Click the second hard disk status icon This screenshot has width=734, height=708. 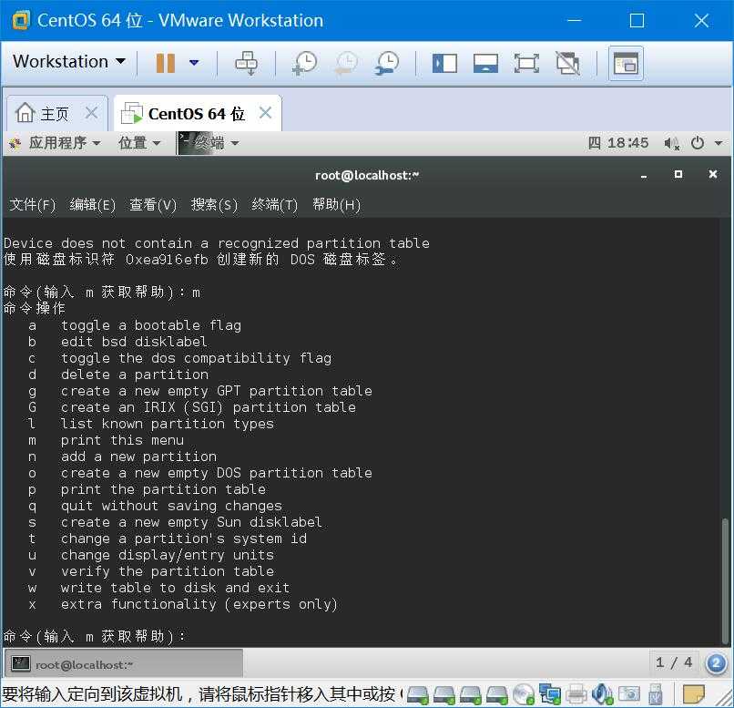pos(443,695)
